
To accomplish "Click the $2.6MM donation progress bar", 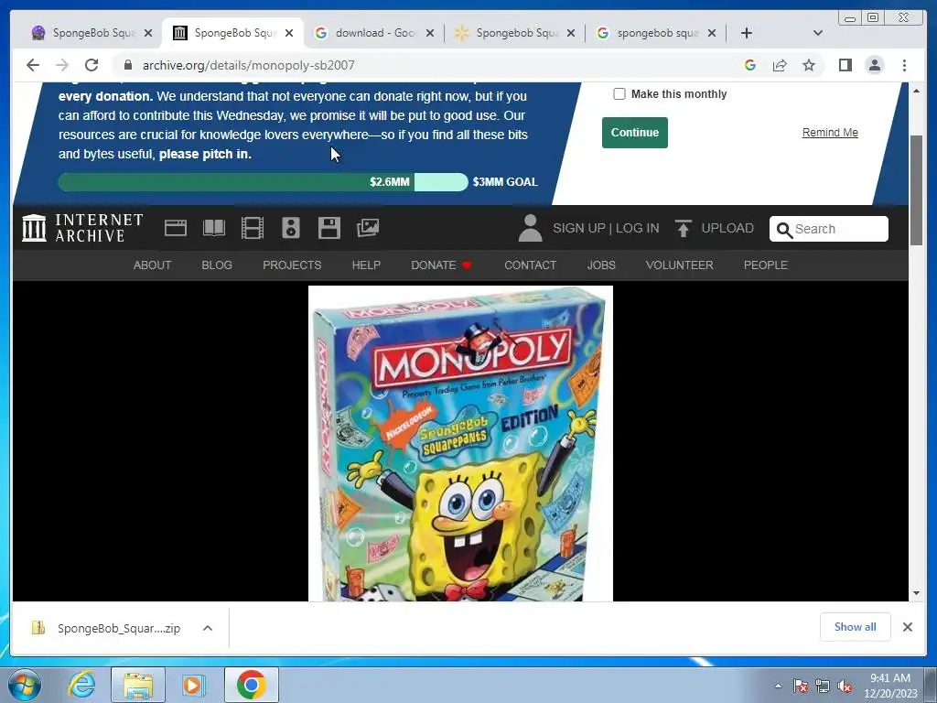I will (x=263, y=182).
